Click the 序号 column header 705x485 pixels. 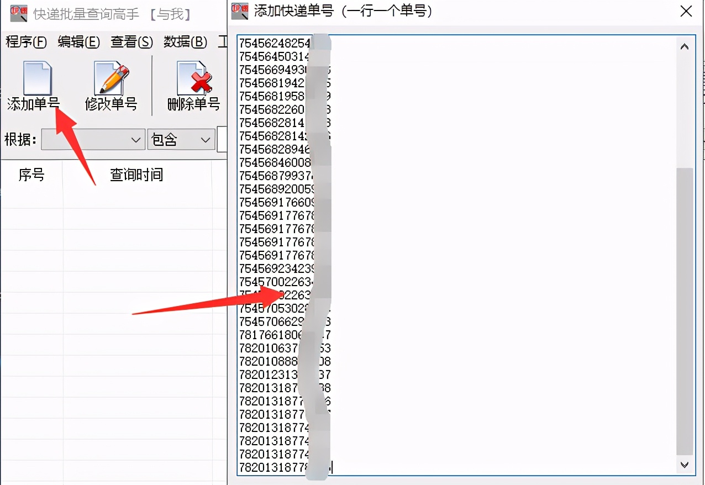tap(31, 175)
